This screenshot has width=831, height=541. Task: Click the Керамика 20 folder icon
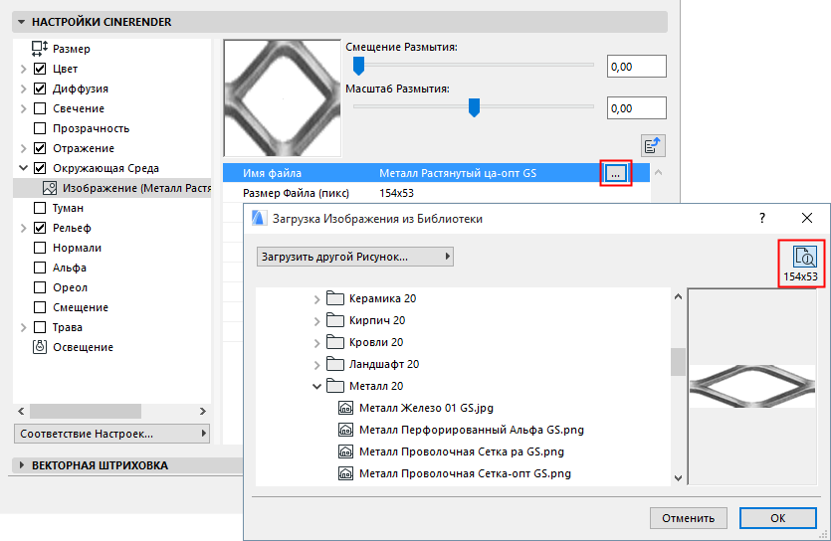coord(335,298)
